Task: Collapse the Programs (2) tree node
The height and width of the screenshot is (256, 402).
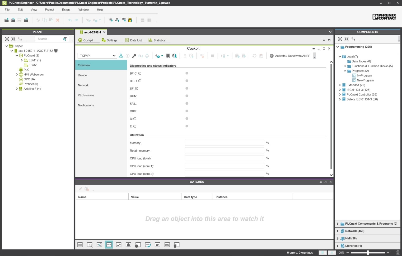Action: (345, 71)
